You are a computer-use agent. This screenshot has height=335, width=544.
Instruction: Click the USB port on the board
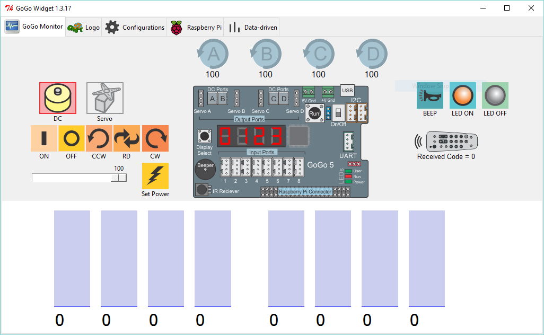(x=347, y=90)
